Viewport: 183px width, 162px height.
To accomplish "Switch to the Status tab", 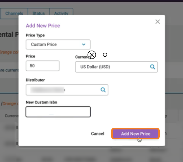I will click(39, 13).
